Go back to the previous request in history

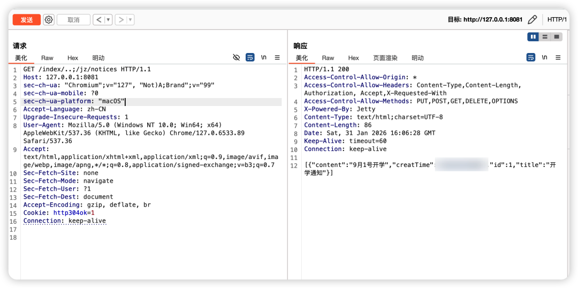98,20
